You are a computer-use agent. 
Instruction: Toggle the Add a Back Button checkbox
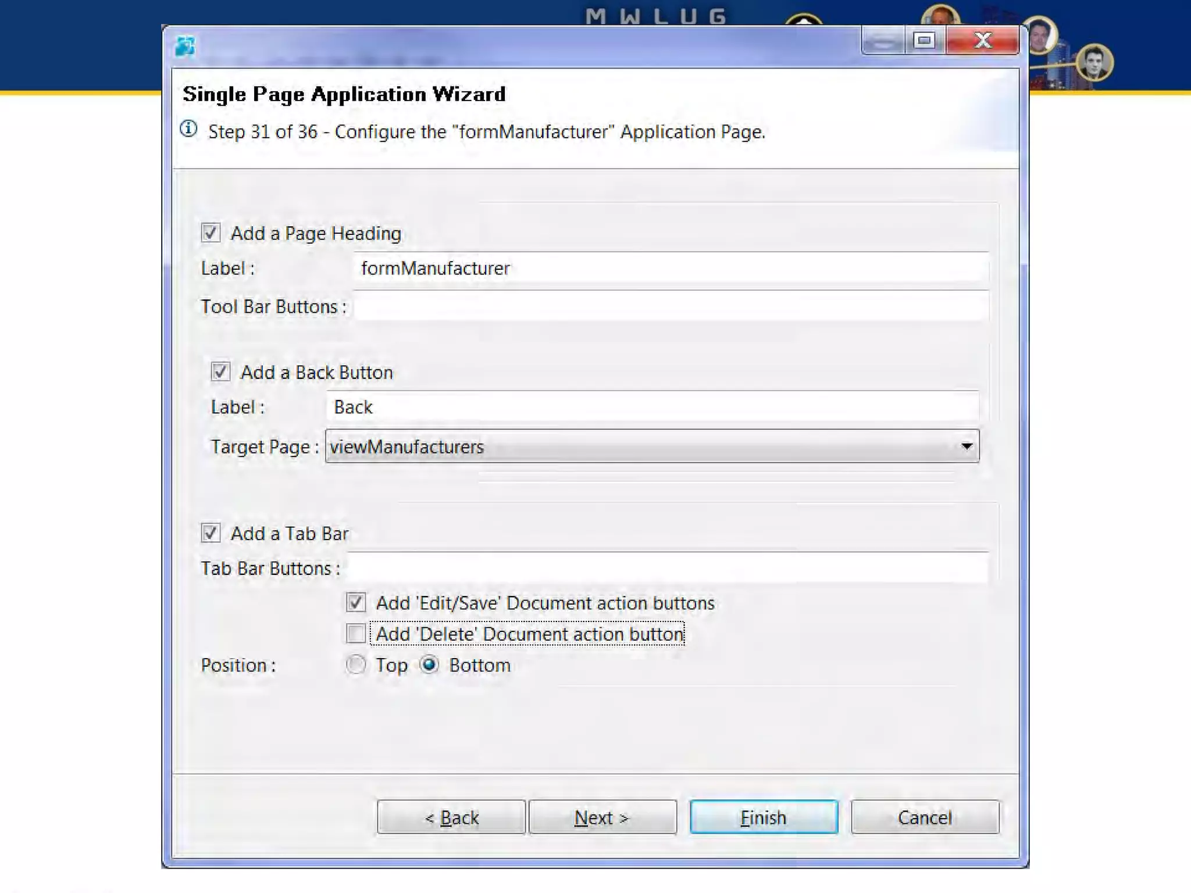220,372
